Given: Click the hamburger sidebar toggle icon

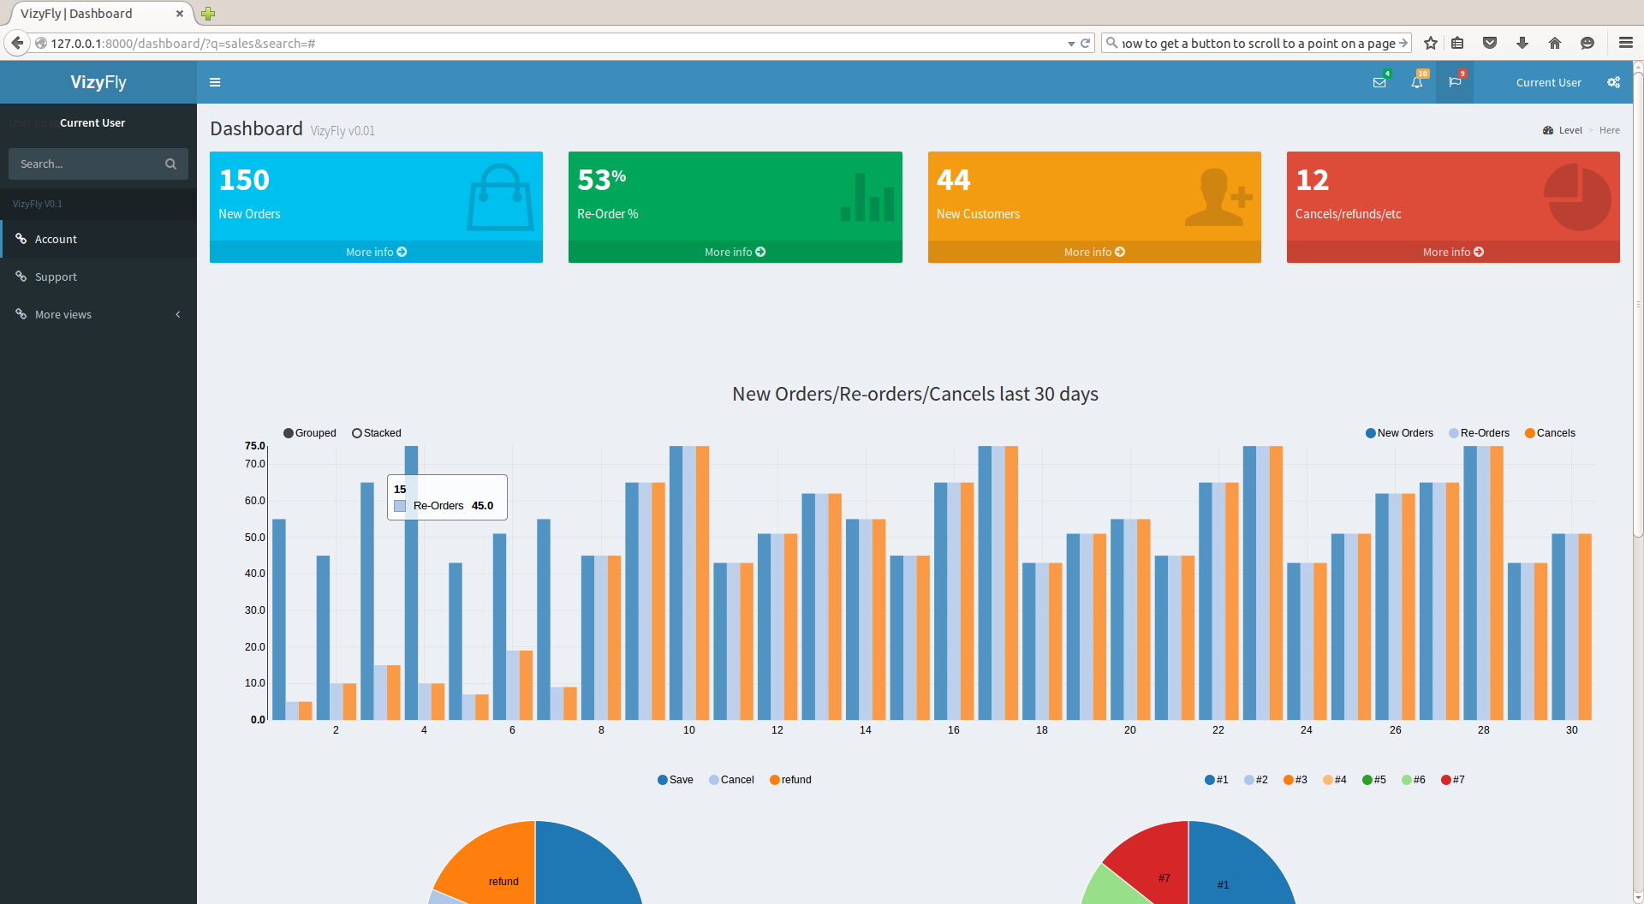Looking at the screenshot, I should [x=215, y=82].
